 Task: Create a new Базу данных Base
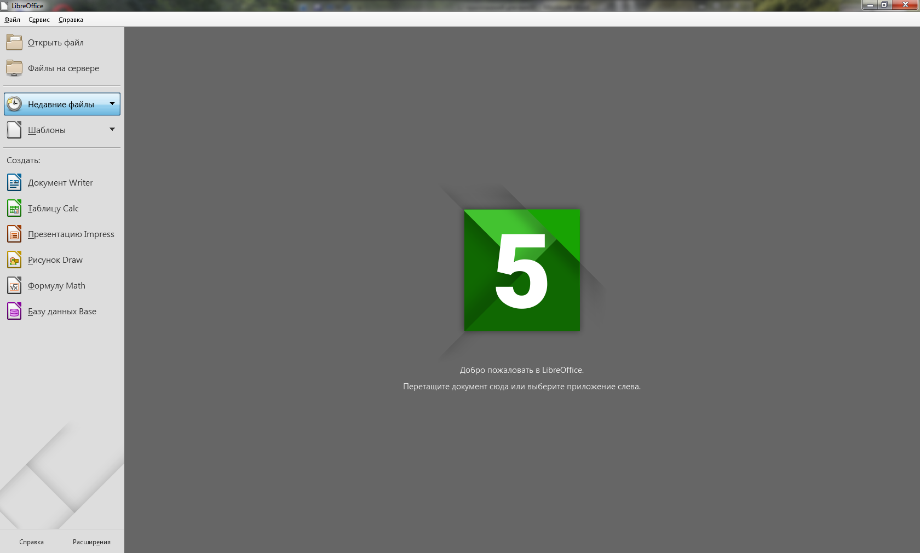[62, 311]
